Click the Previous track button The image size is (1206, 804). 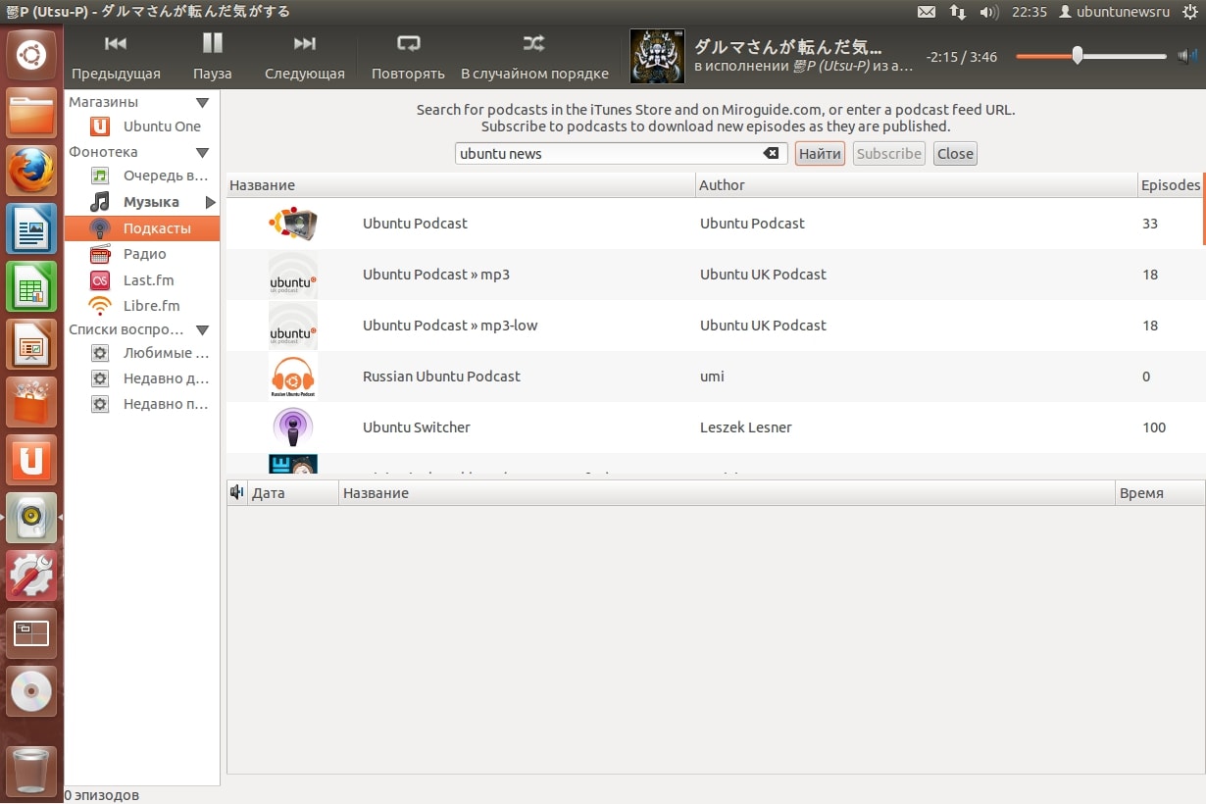pos(116,57)
